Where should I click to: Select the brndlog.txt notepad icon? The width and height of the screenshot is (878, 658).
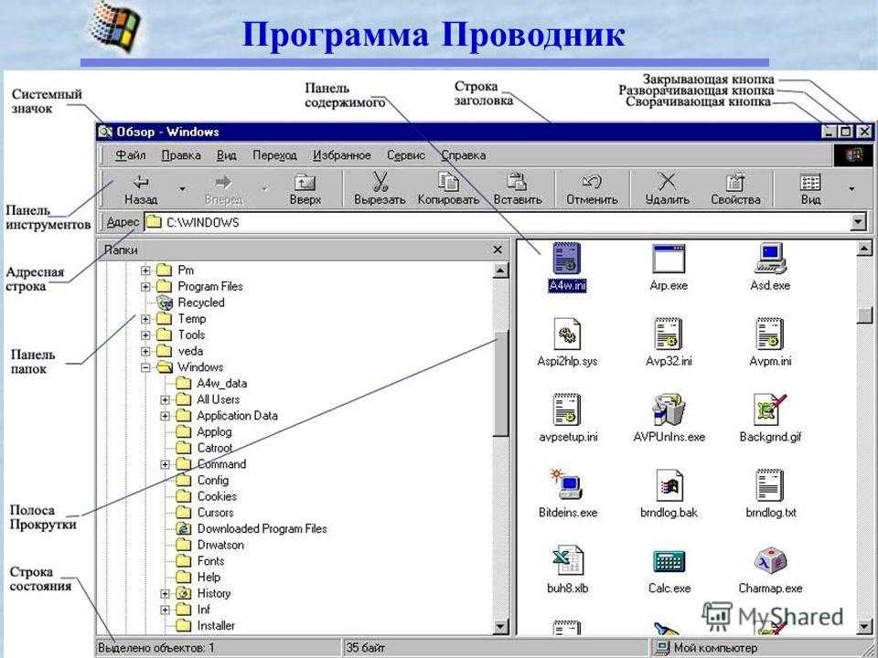pos(770,485)
